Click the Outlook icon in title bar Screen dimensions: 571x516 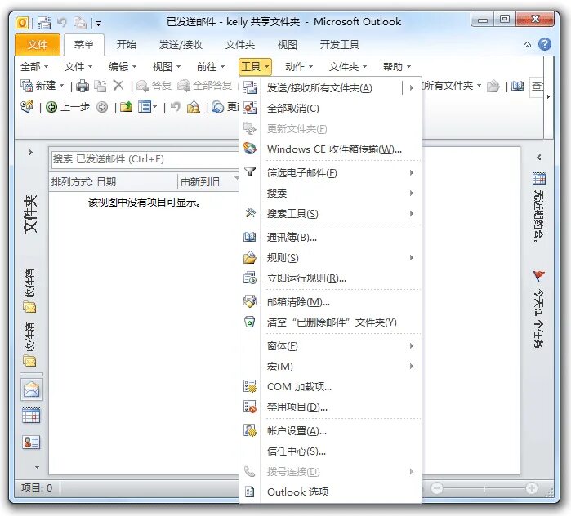[22, 23]
